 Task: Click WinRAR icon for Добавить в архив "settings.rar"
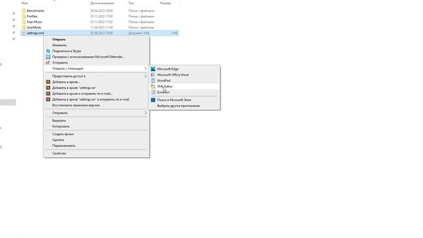coord(48,88)
